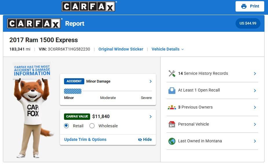This screenshot has width=268, height=166.
Task: Click the CARFAX logo in top header
Action: [x=88, y=6]
